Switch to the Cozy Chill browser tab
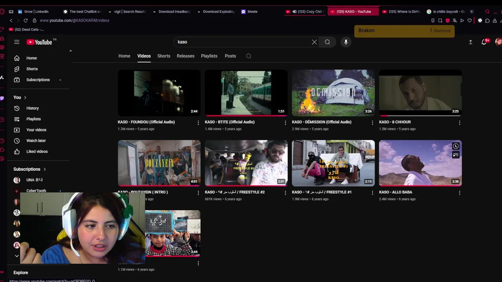 [304, 12]
